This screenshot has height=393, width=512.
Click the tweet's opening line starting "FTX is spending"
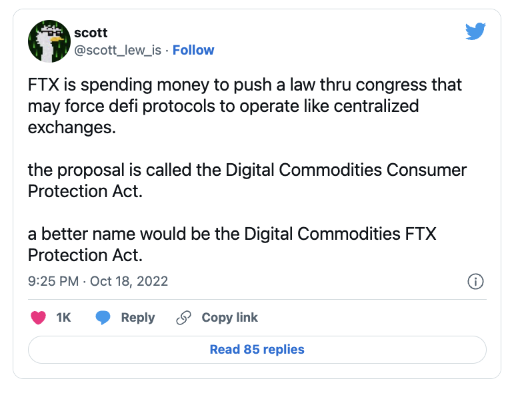pyautogui.click(x=245, y=86)
